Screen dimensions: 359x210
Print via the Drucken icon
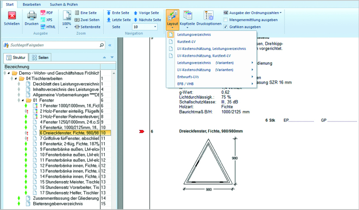[x=31, y=16]
